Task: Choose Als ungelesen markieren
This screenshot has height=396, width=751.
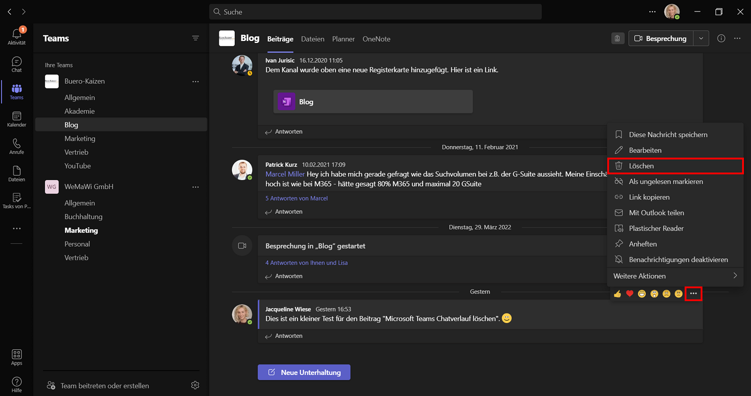Action: pyautogui.click(x=675, y=181)
